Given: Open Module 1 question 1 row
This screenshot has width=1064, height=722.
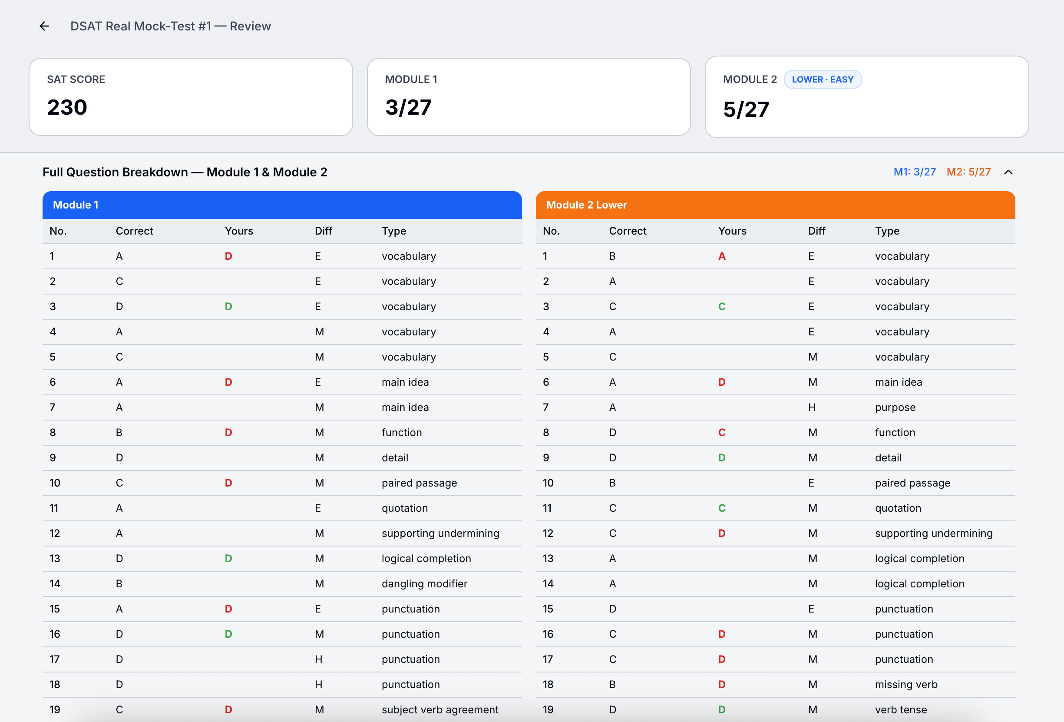Looking at the screenshot, I should pyautogui.click(x=281, y=256).
